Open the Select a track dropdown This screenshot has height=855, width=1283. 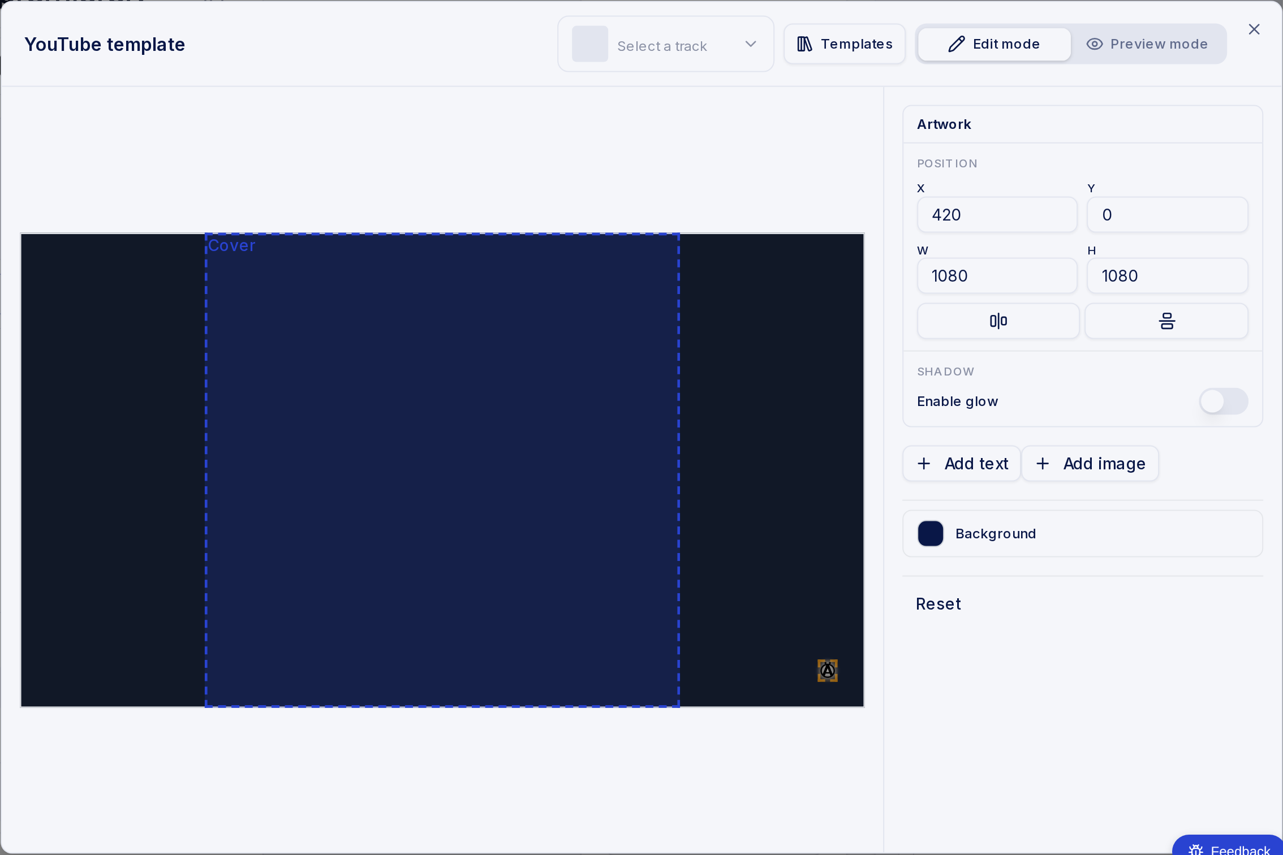(x=665, y=44)
